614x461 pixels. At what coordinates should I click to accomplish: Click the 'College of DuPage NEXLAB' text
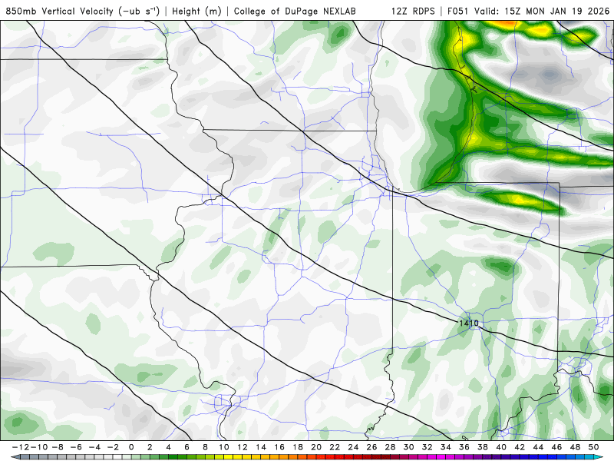coord(295,11)
